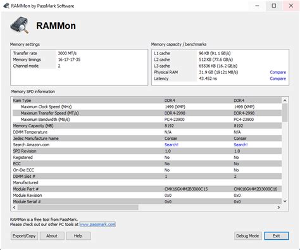Open the www.passmark.com link
This screenshot has height=250, width=300.
click(x=97, y=224)
